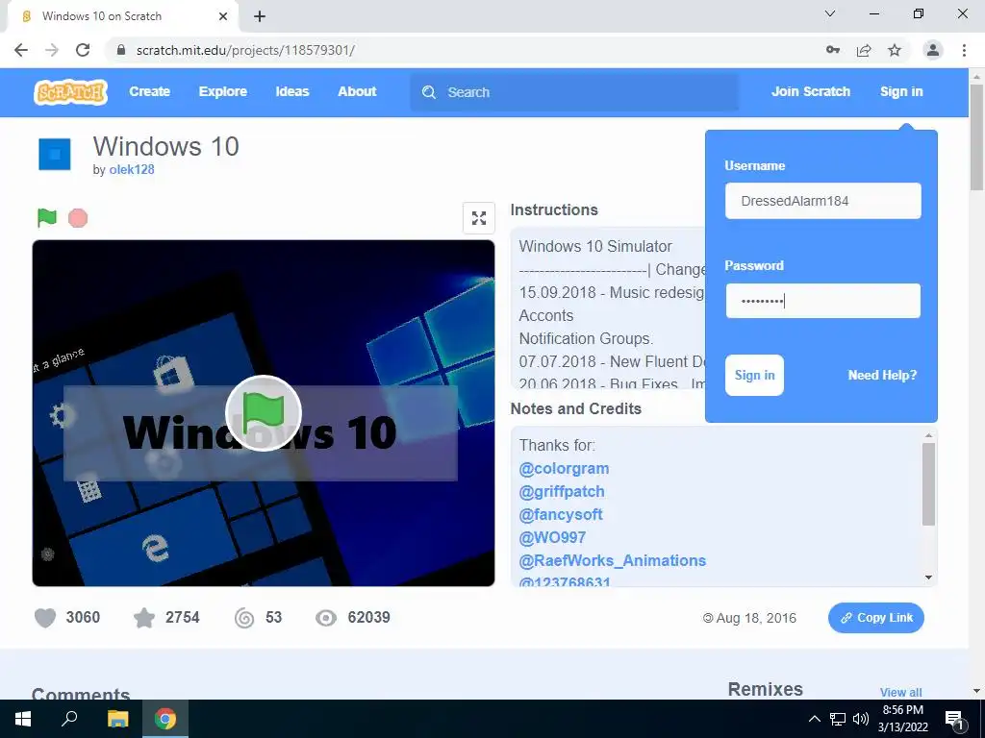
Task: Click the Username input field
Action: [x=823, y=201]
